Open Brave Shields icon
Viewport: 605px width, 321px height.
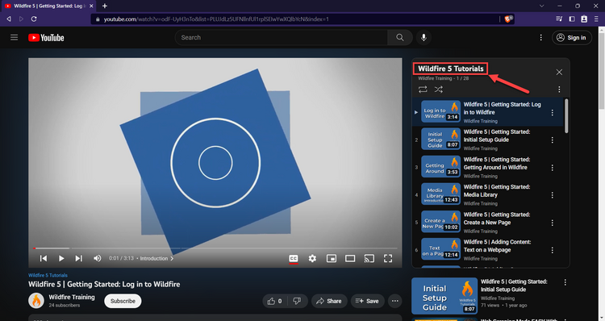pos(508,19)
